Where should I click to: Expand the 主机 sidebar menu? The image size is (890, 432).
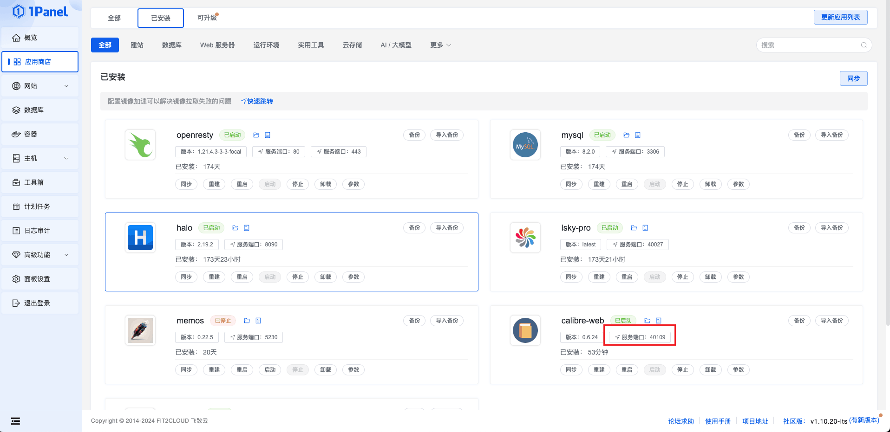coord(40,158)
